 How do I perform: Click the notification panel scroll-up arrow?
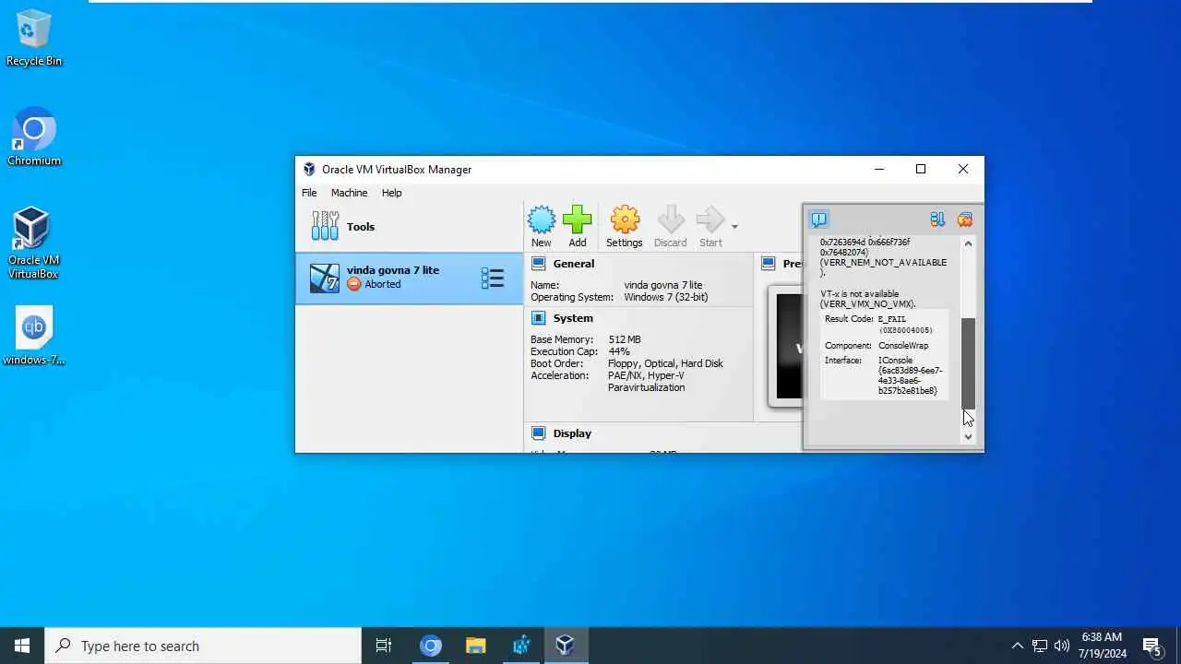pos(968,243)
